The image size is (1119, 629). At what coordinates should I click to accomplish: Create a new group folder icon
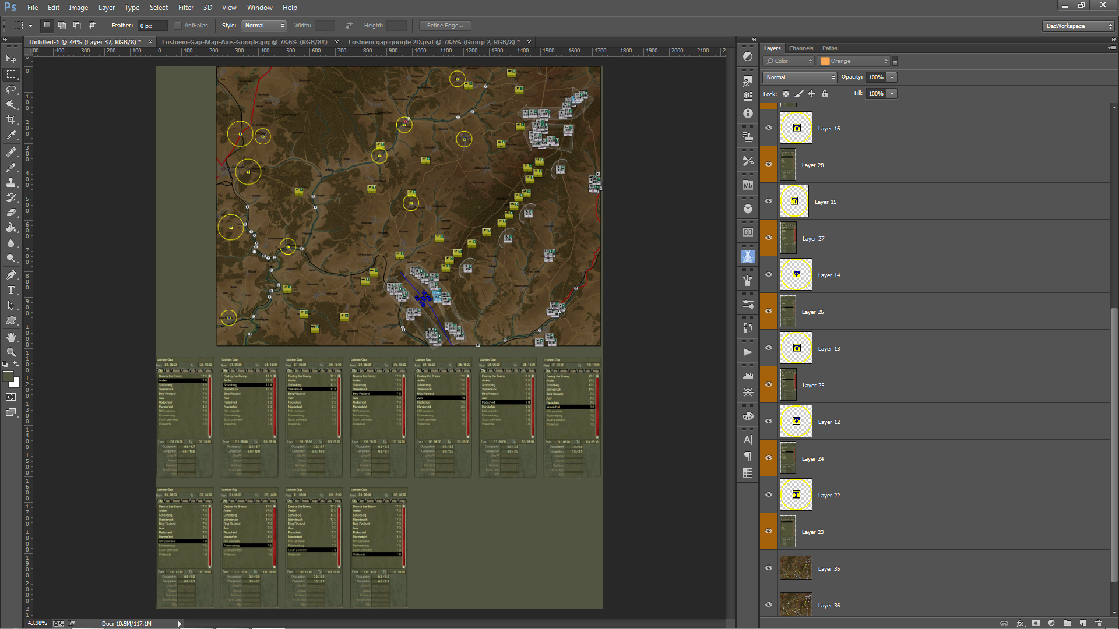[x=1067, y=623]
